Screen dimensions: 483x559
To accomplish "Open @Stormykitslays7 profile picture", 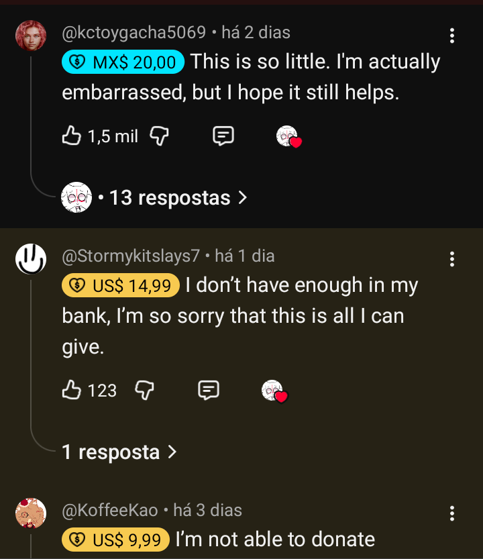I will click(31, 259).
